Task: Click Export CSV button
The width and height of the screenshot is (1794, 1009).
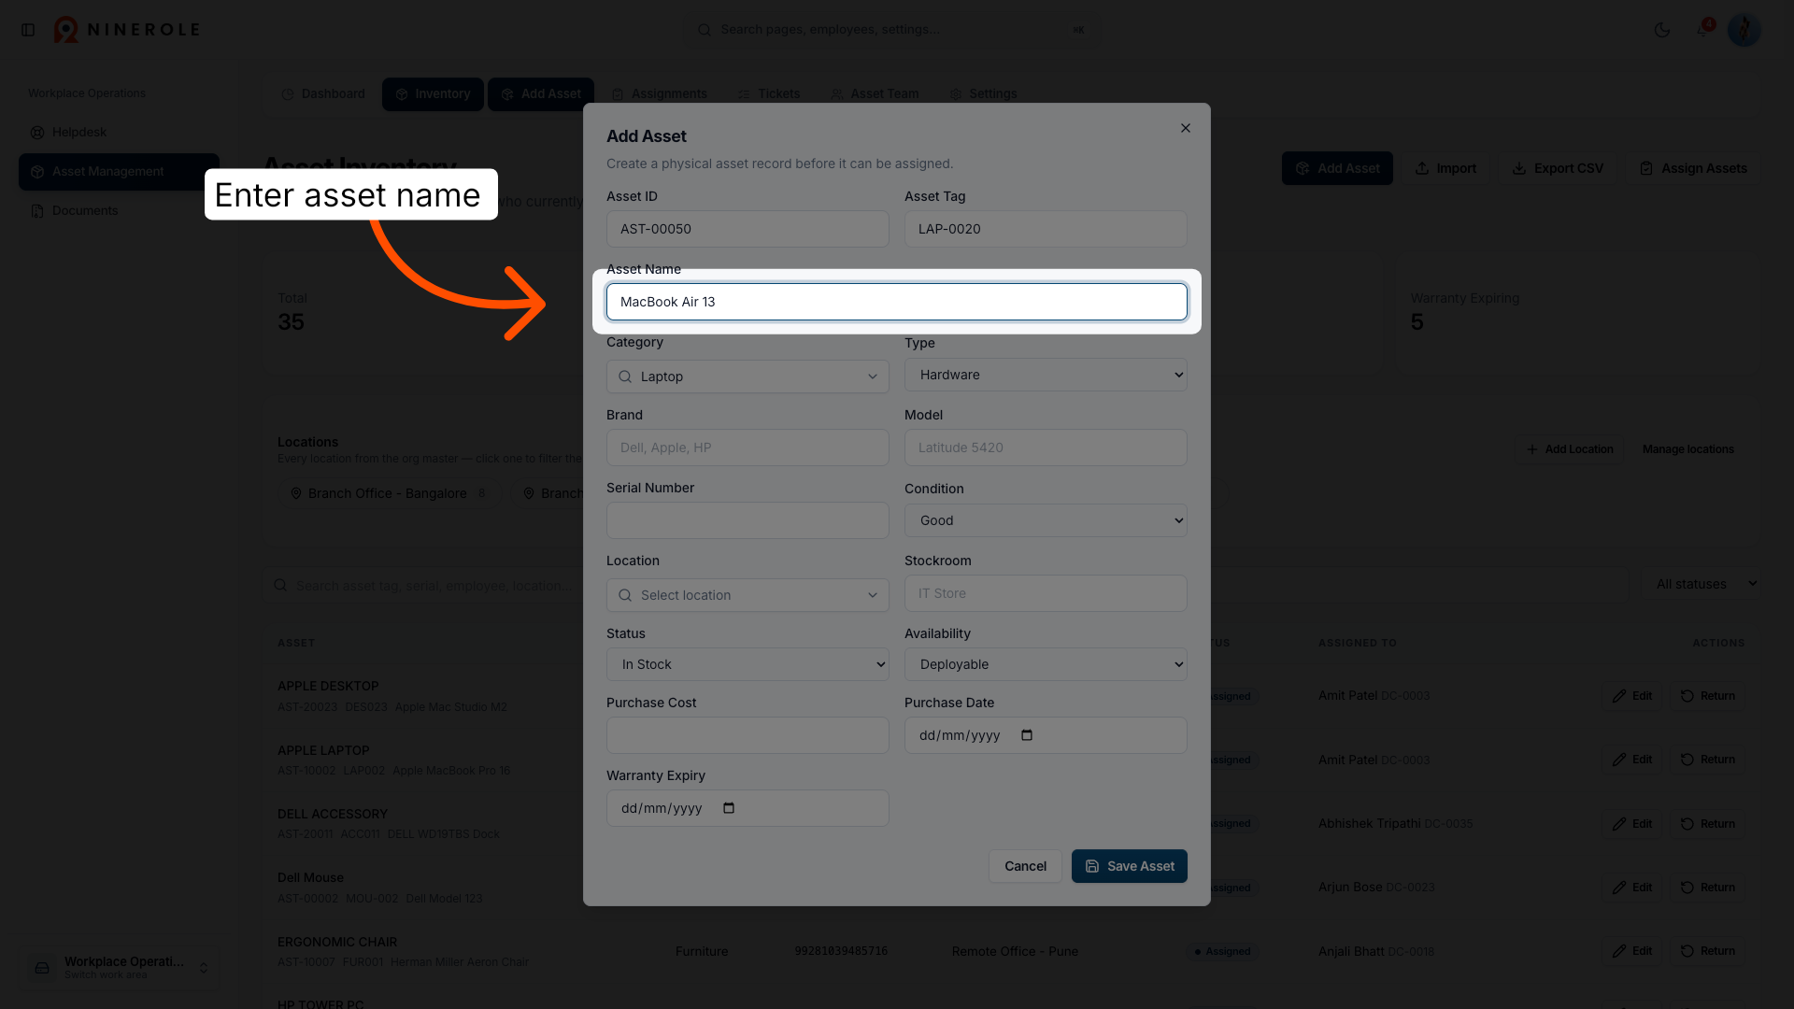Action: [x=1558, y=168]
